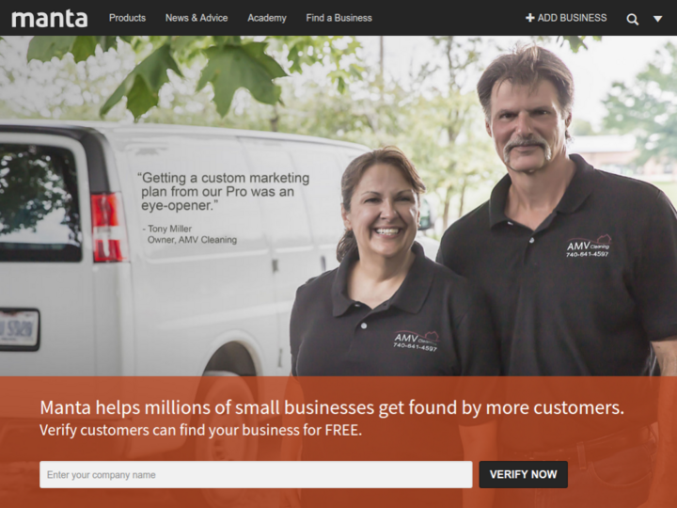Select Find a Business link

click(x=338, y=18)
